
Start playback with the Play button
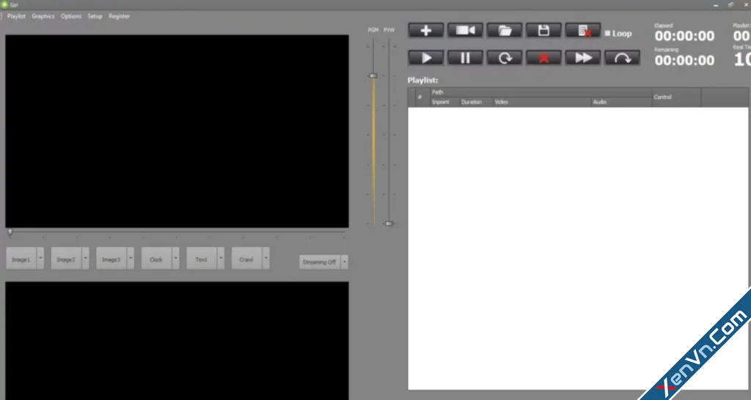pos(426,58)
